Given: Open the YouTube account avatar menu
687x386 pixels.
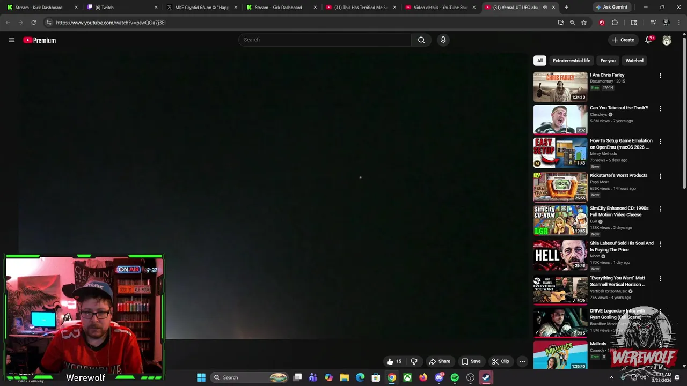Looking at the screenshot, I should 667,40.
